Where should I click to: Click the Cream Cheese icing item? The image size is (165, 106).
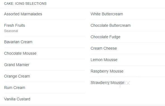(x=104, y=48)
